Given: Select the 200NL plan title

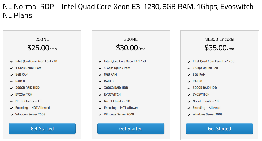Looking at the screenshot, I should click(x=42, y=39).
